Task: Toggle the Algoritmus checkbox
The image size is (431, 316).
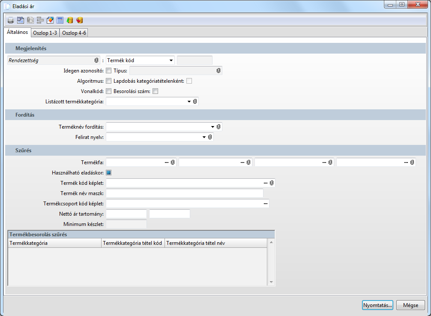Action: (x=108, y=81)
